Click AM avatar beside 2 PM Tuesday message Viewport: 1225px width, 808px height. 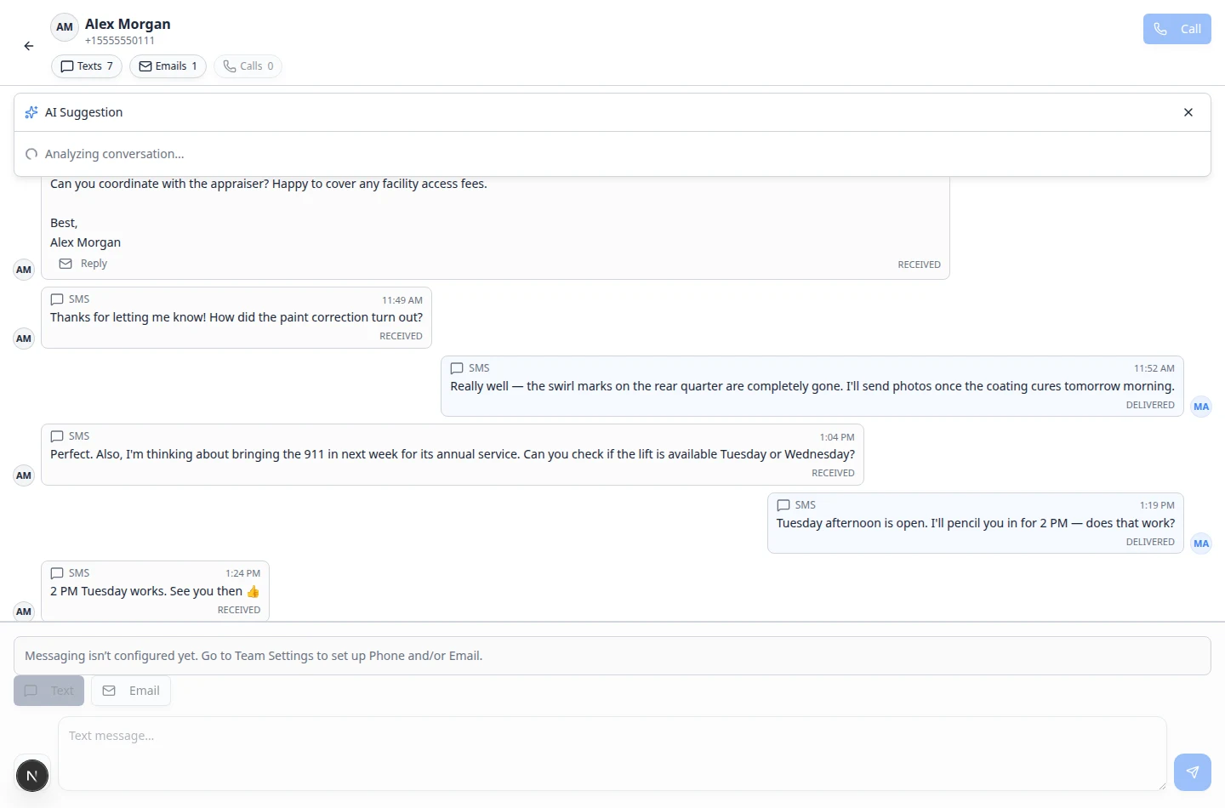click(x=24, y=612)
